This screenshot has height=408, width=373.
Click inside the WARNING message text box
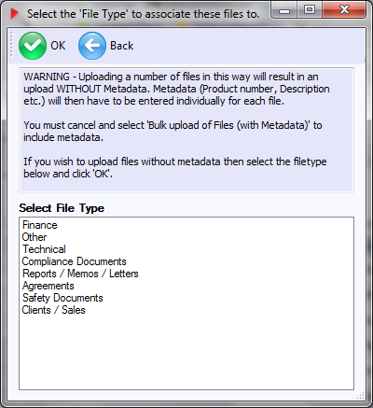point(186,130)
